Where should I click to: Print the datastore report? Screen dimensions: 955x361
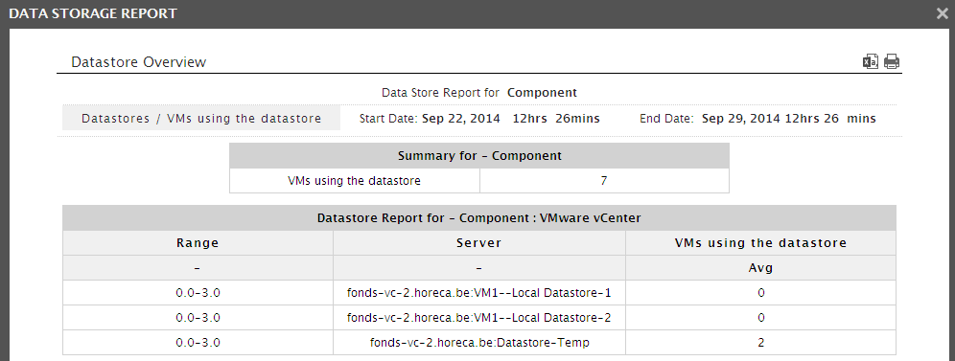[x=892, y=61]
